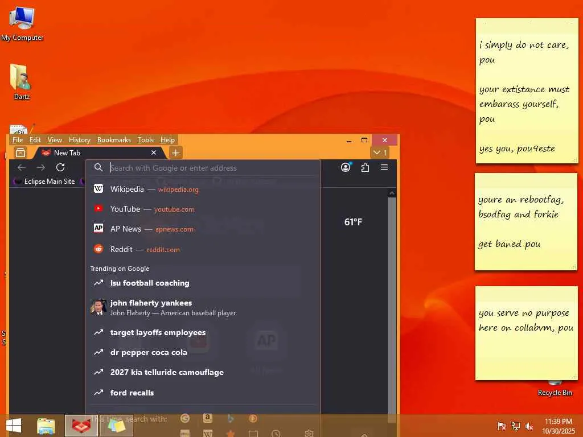Choose the Wikipedia suggestion
This screenshot has width=583, height=437.
203,189
